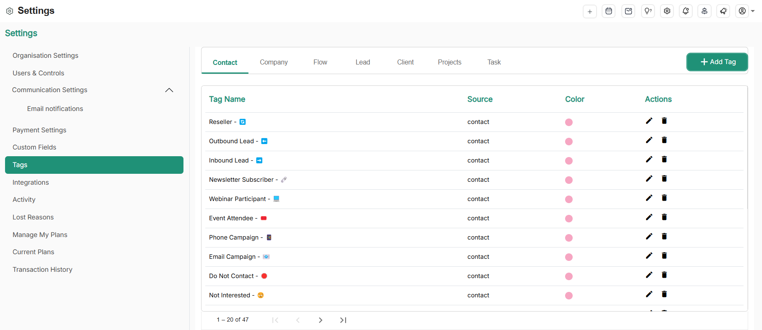The image size is (762, 330).
Task: Open the lightbulb help icon
Action: click(x=648, y=11)
